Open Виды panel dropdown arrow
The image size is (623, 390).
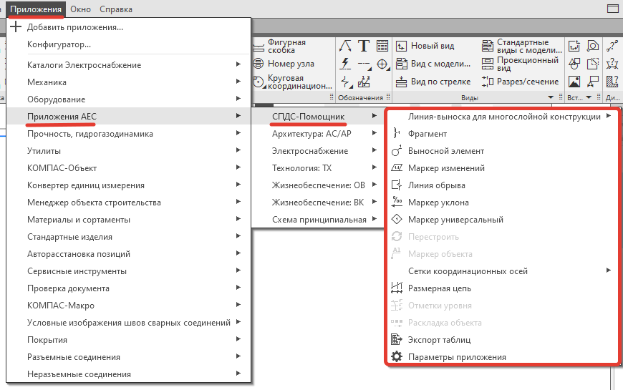click(551, 97)
